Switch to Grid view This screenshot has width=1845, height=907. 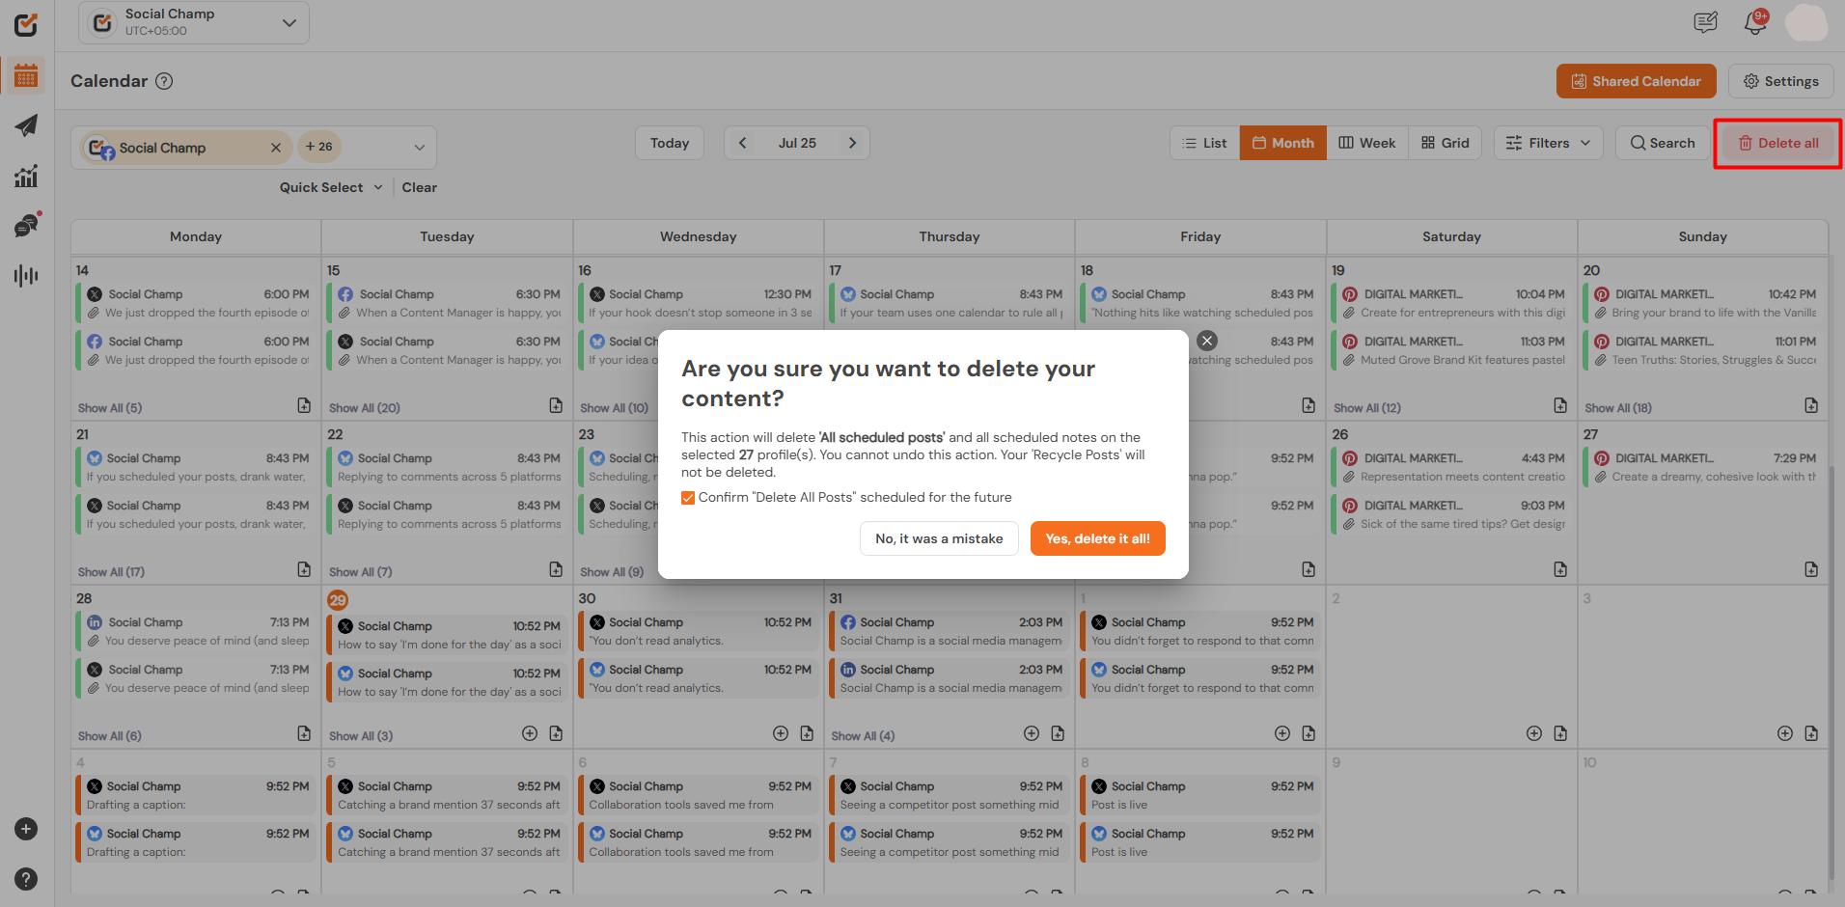pyautogui.click(x=1445, y=143)
